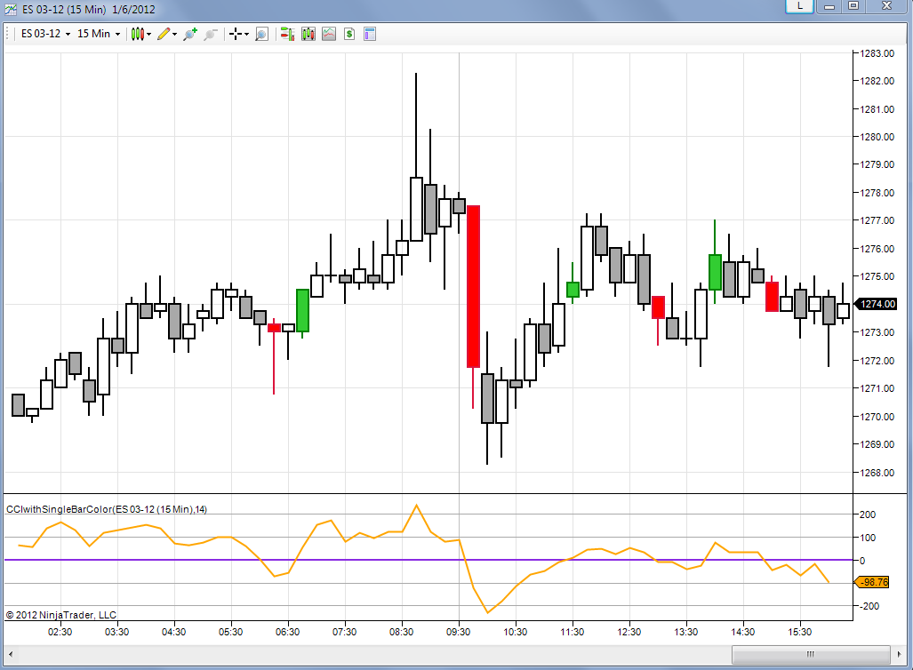Click the zoom out magnifier icon
The image size is (913, 670).
tap(211, 35)
